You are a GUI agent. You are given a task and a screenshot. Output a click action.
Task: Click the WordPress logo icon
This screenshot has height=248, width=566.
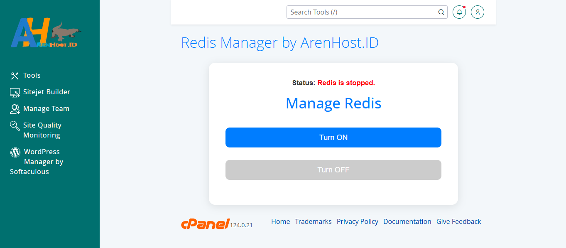point(15,152)
